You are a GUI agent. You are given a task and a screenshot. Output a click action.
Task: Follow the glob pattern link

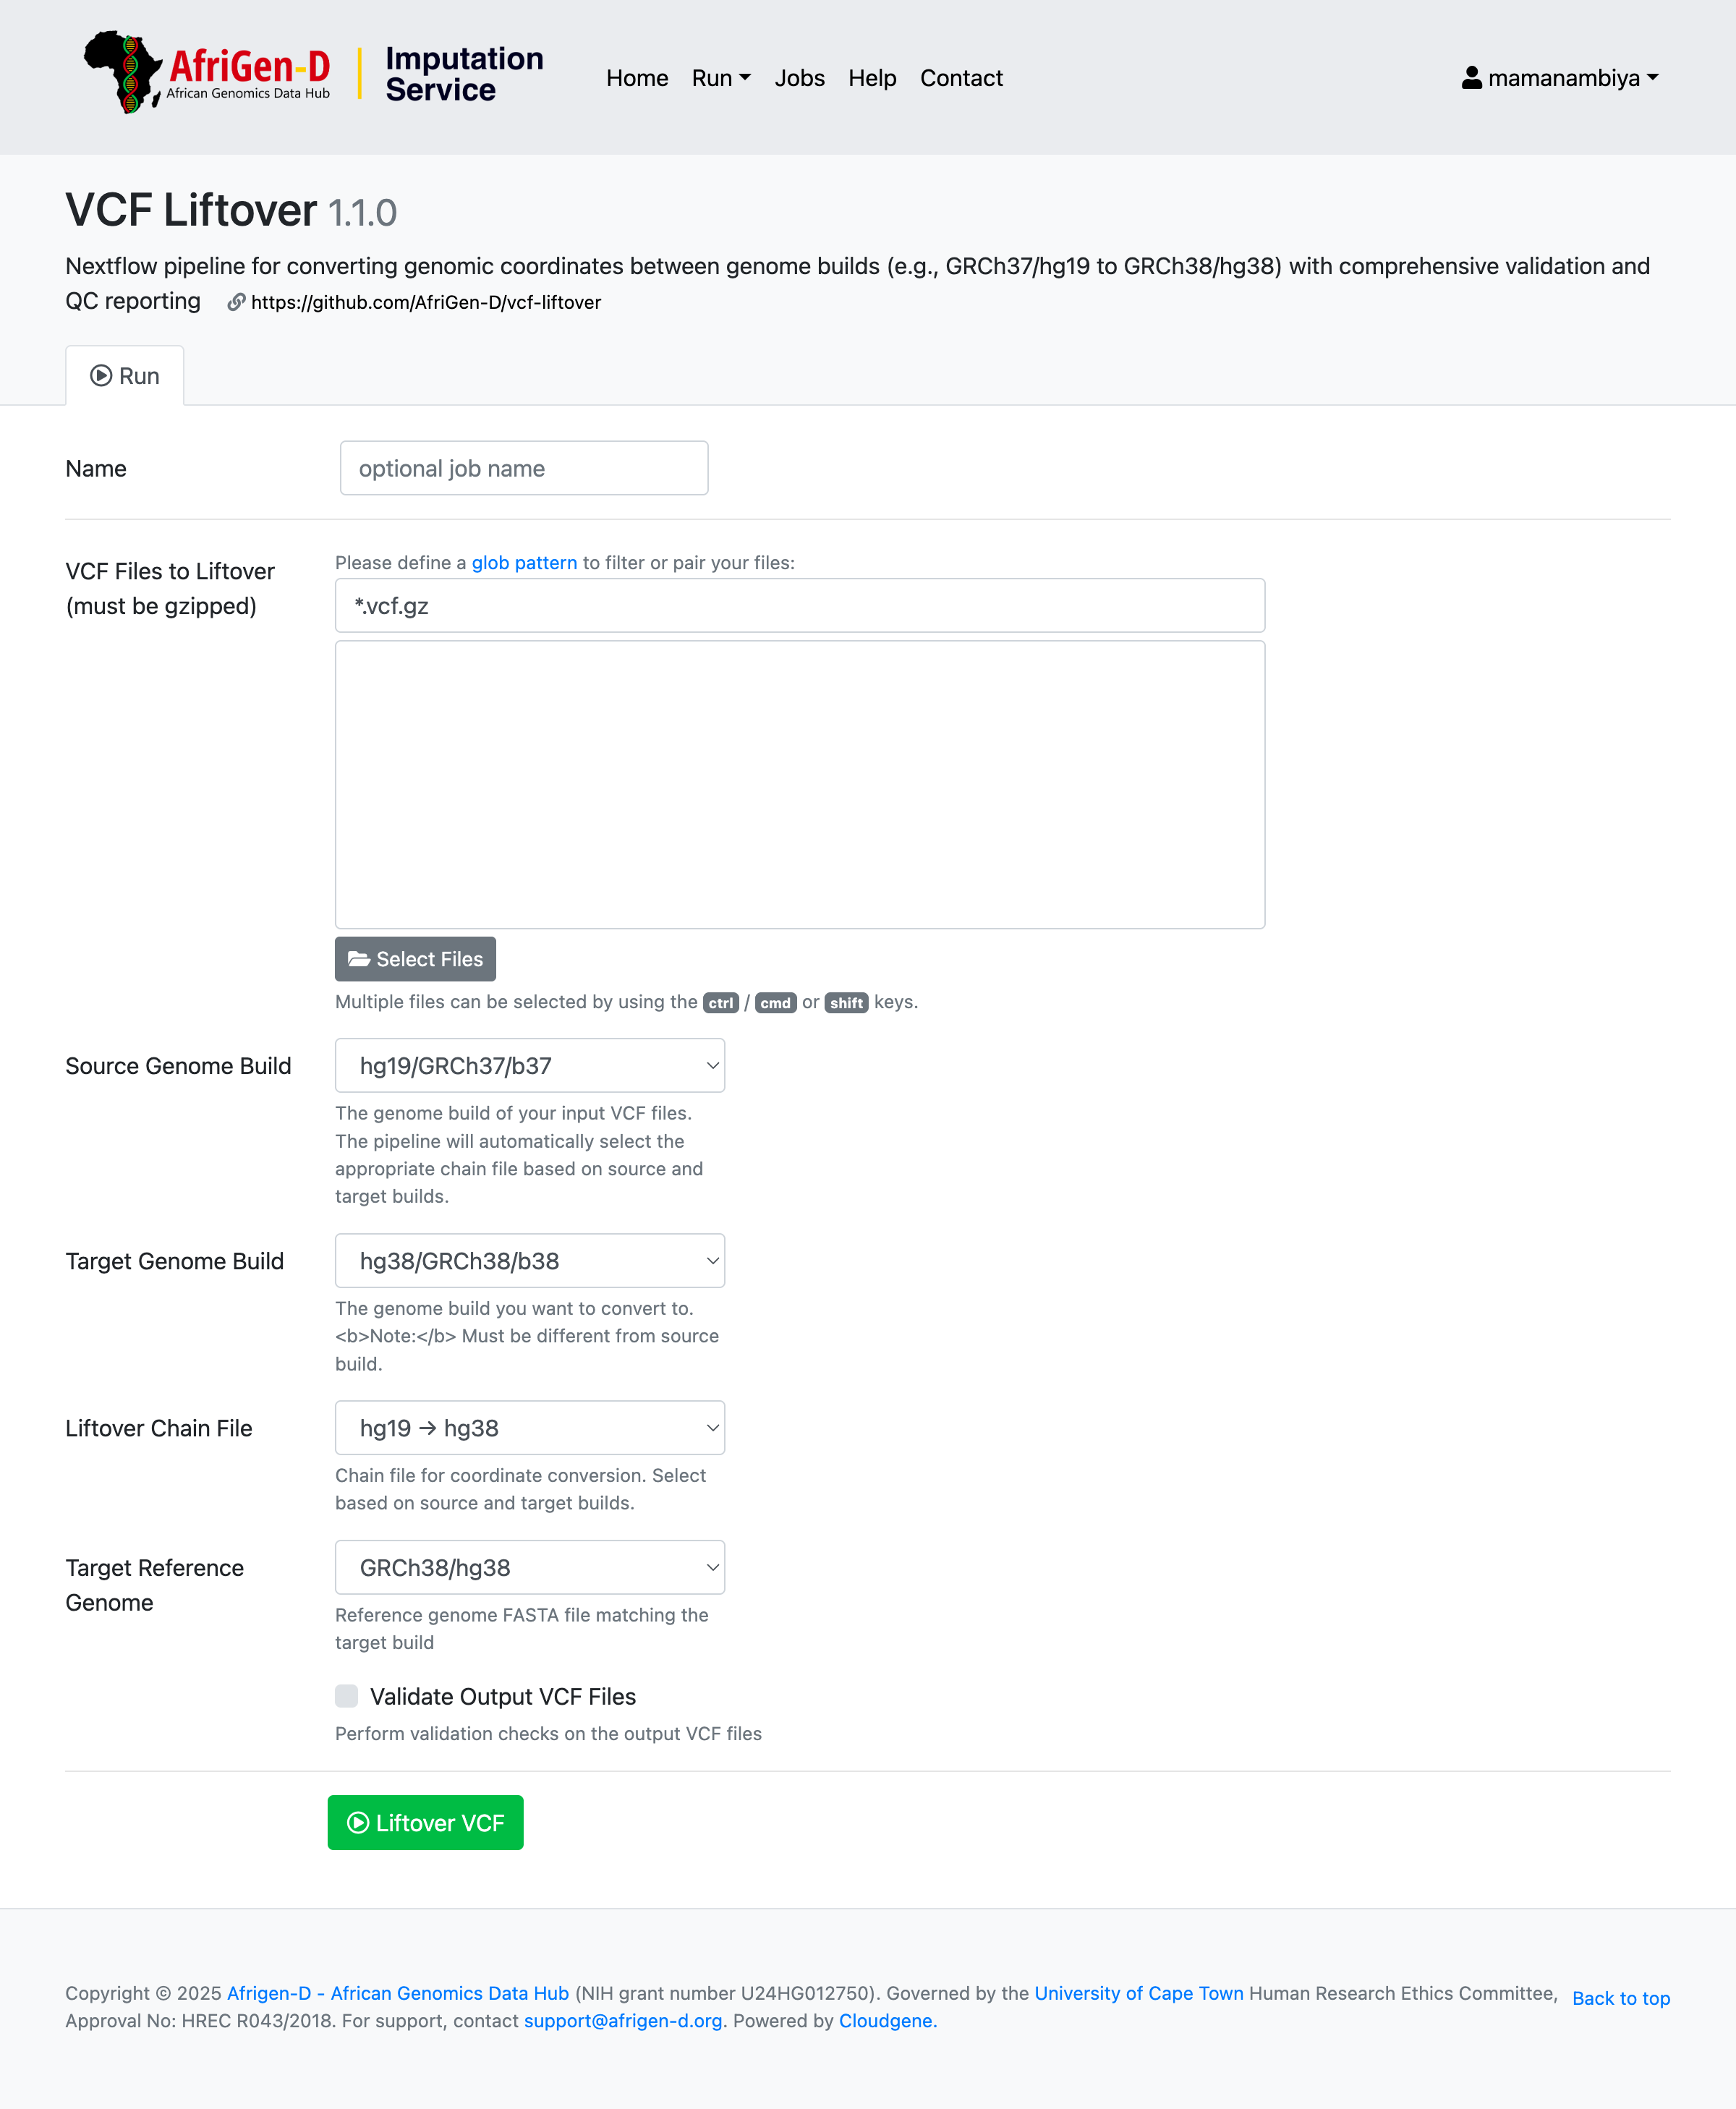click(524, 563)
